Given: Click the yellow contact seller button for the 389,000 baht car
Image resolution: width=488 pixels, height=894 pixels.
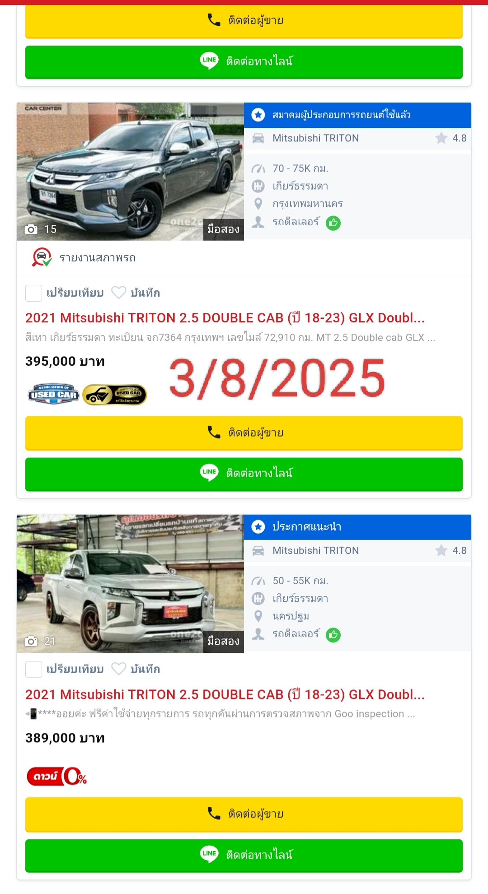Looking at the screenshot, I should pos(244,814).
